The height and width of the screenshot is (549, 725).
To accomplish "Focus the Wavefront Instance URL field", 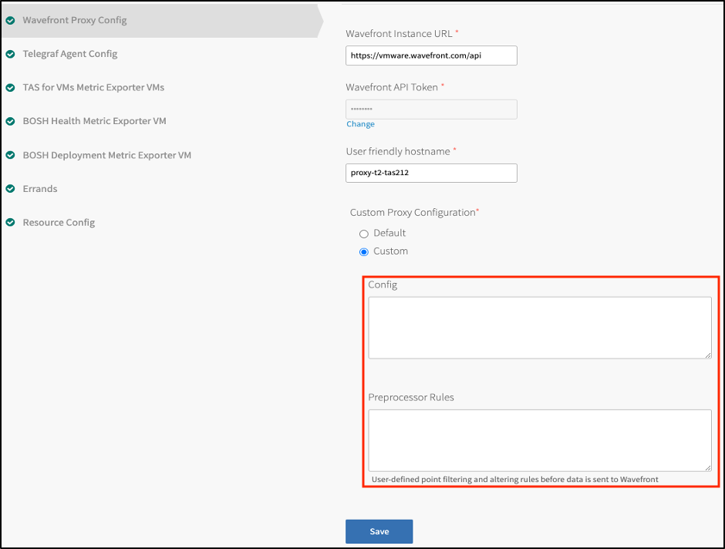I will [431, 56].
